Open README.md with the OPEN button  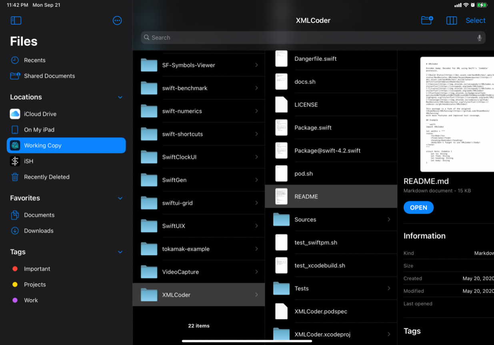pyautogui.click(x=418, y=207)
